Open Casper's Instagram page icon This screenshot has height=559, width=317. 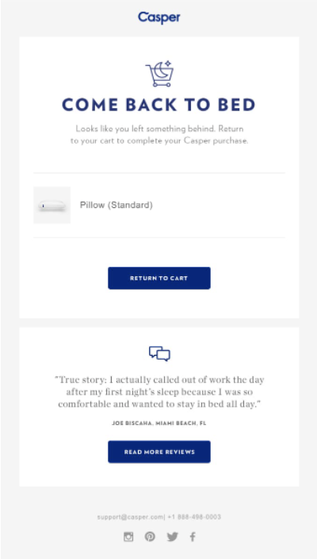pyautogui.click(x=128, y=537)
